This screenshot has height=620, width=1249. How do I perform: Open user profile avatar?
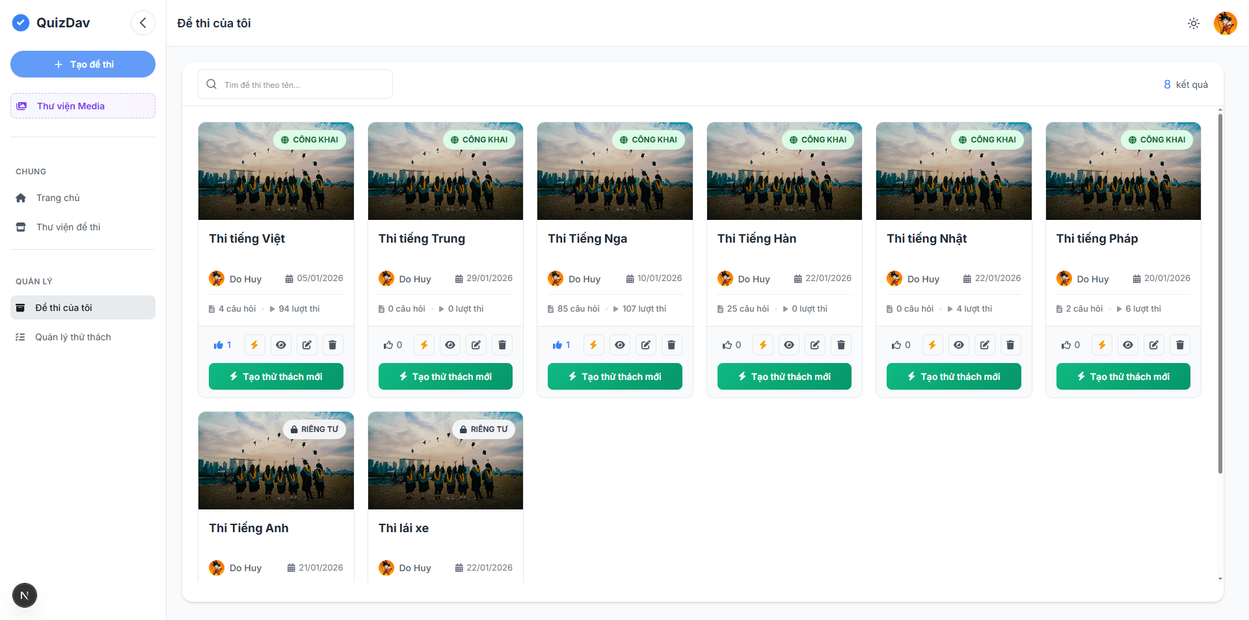[1225, 23]
